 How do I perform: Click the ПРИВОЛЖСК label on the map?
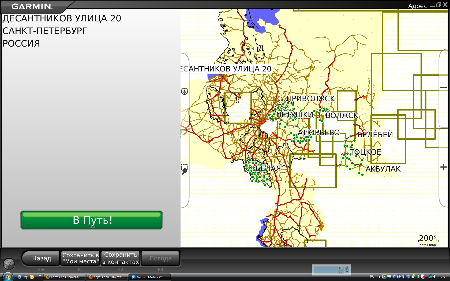[x=311, y=98]
